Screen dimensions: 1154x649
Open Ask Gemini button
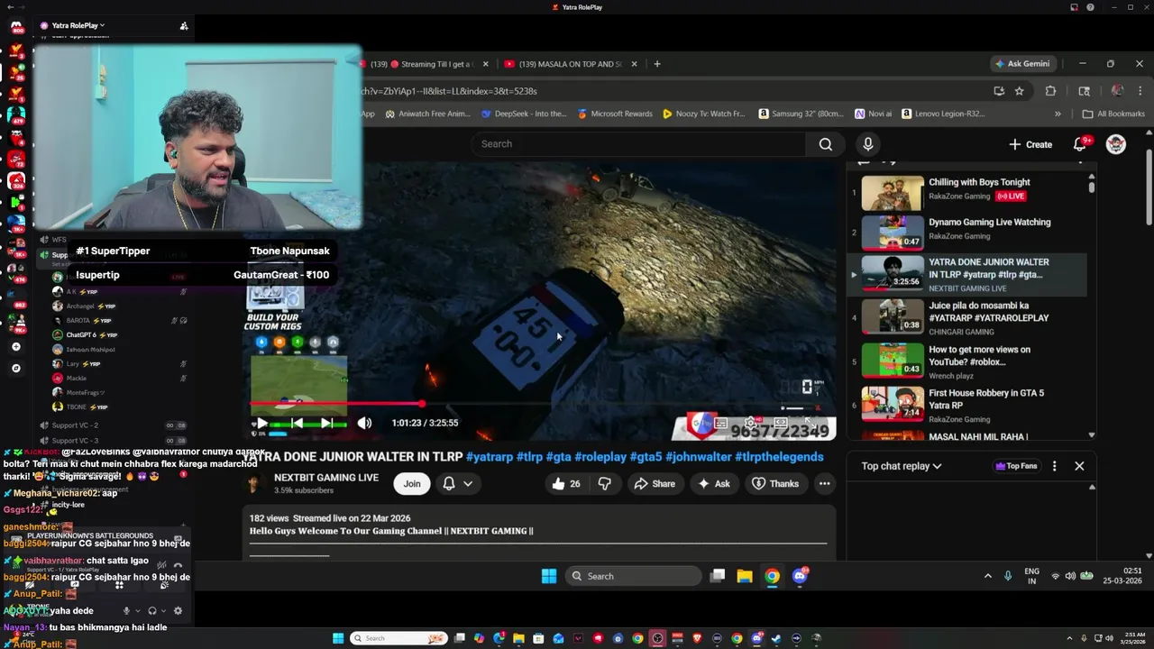1021,64
